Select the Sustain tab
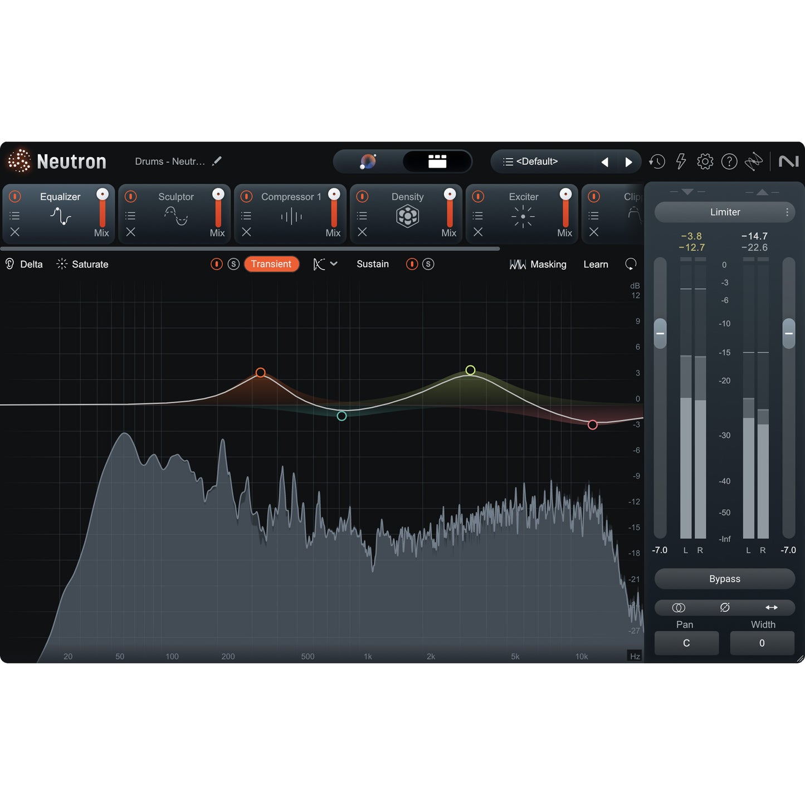The image size is (805, 805). point(373,264)
